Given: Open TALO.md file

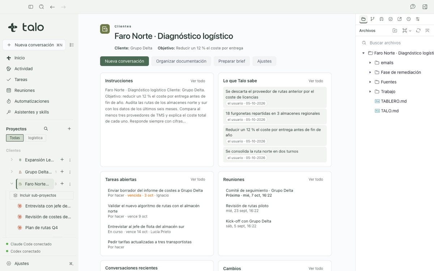Looking at the screenshot, I should click(390, 111).
